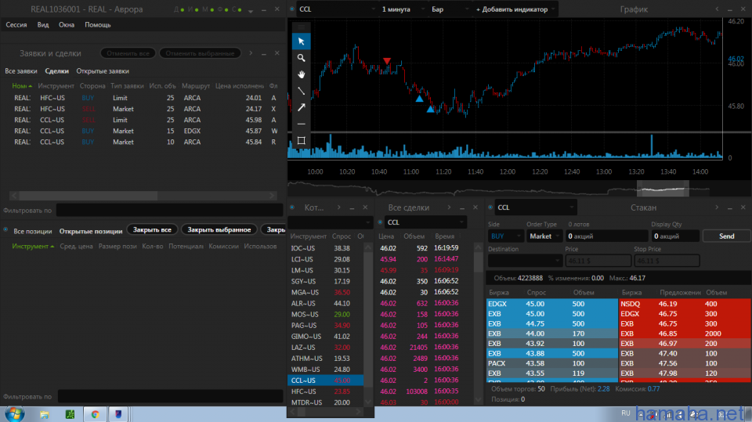The image size is (752, 422).
Task: Open the Помощь menu
Action: pyautogui.click(x=98, y=24)
